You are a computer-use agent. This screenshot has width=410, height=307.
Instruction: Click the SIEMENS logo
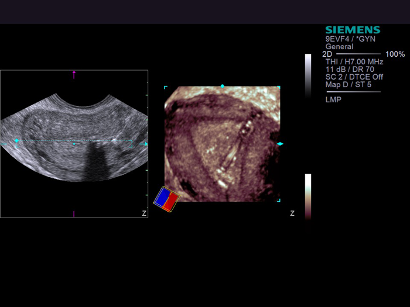(353, 30)
